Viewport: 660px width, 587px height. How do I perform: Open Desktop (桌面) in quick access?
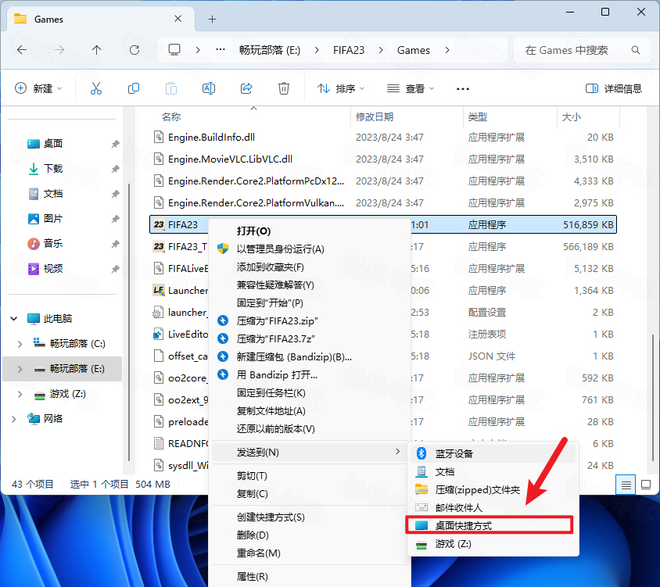point(53,144)
